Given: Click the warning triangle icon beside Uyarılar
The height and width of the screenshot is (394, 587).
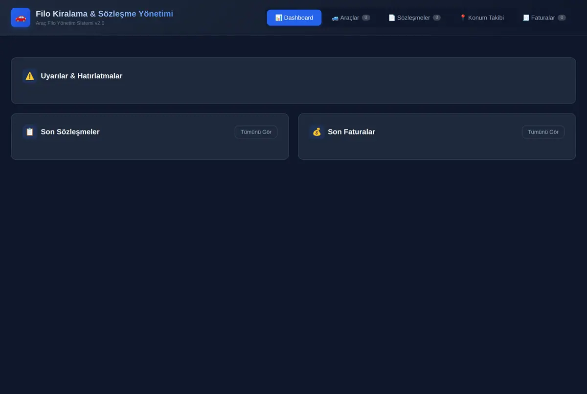Looking at the screenshot, I should coord(30,76).
